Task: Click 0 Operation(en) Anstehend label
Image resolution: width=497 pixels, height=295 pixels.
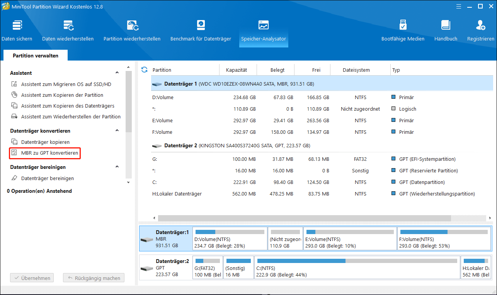Action: click(x=39, y=191)
